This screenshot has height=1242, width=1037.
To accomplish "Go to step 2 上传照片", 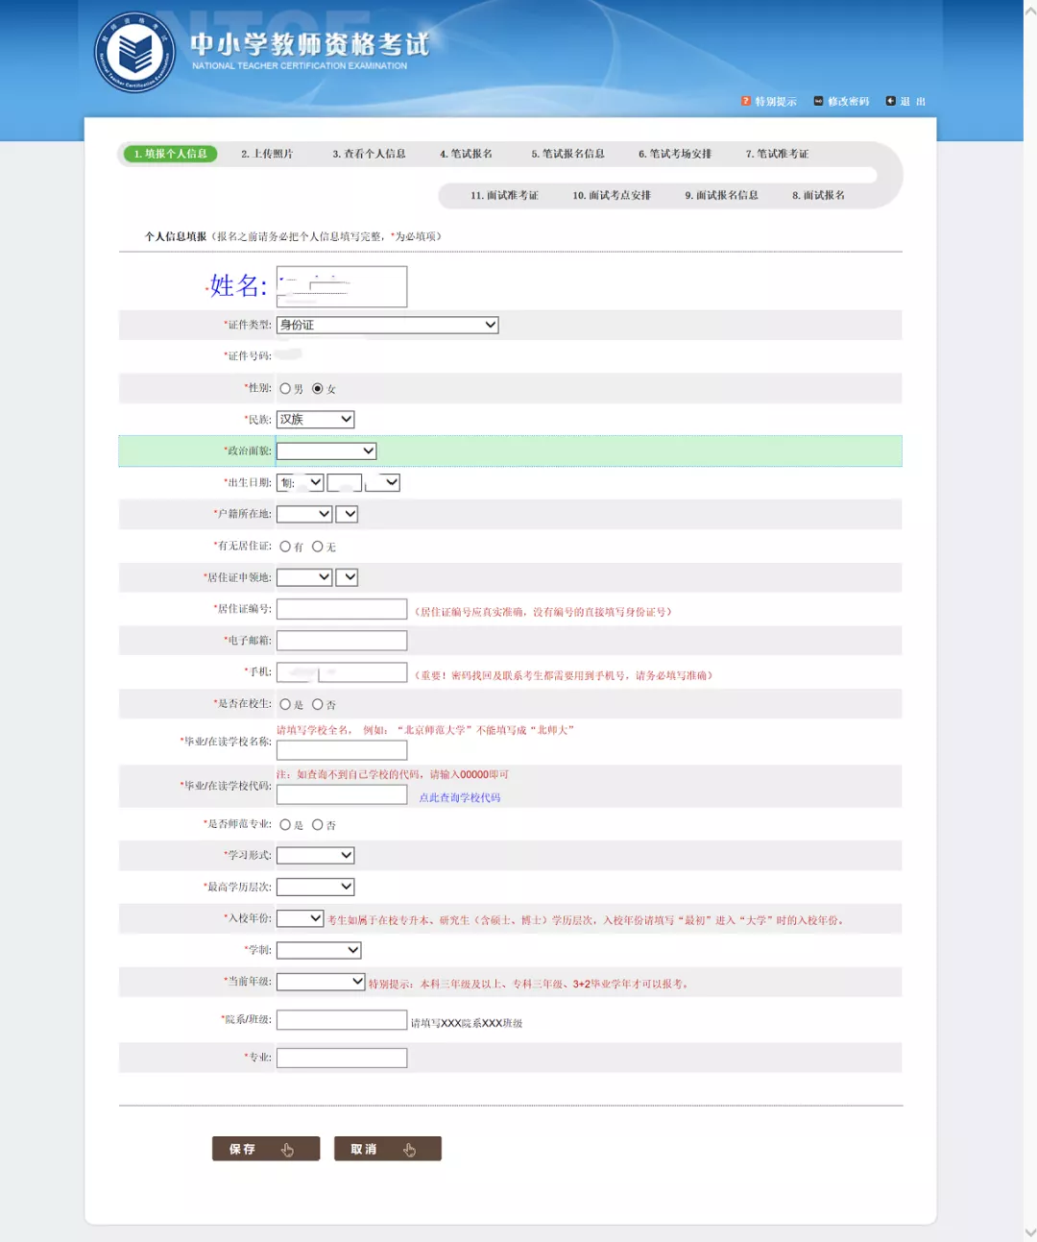I will (x=267, y=154).
